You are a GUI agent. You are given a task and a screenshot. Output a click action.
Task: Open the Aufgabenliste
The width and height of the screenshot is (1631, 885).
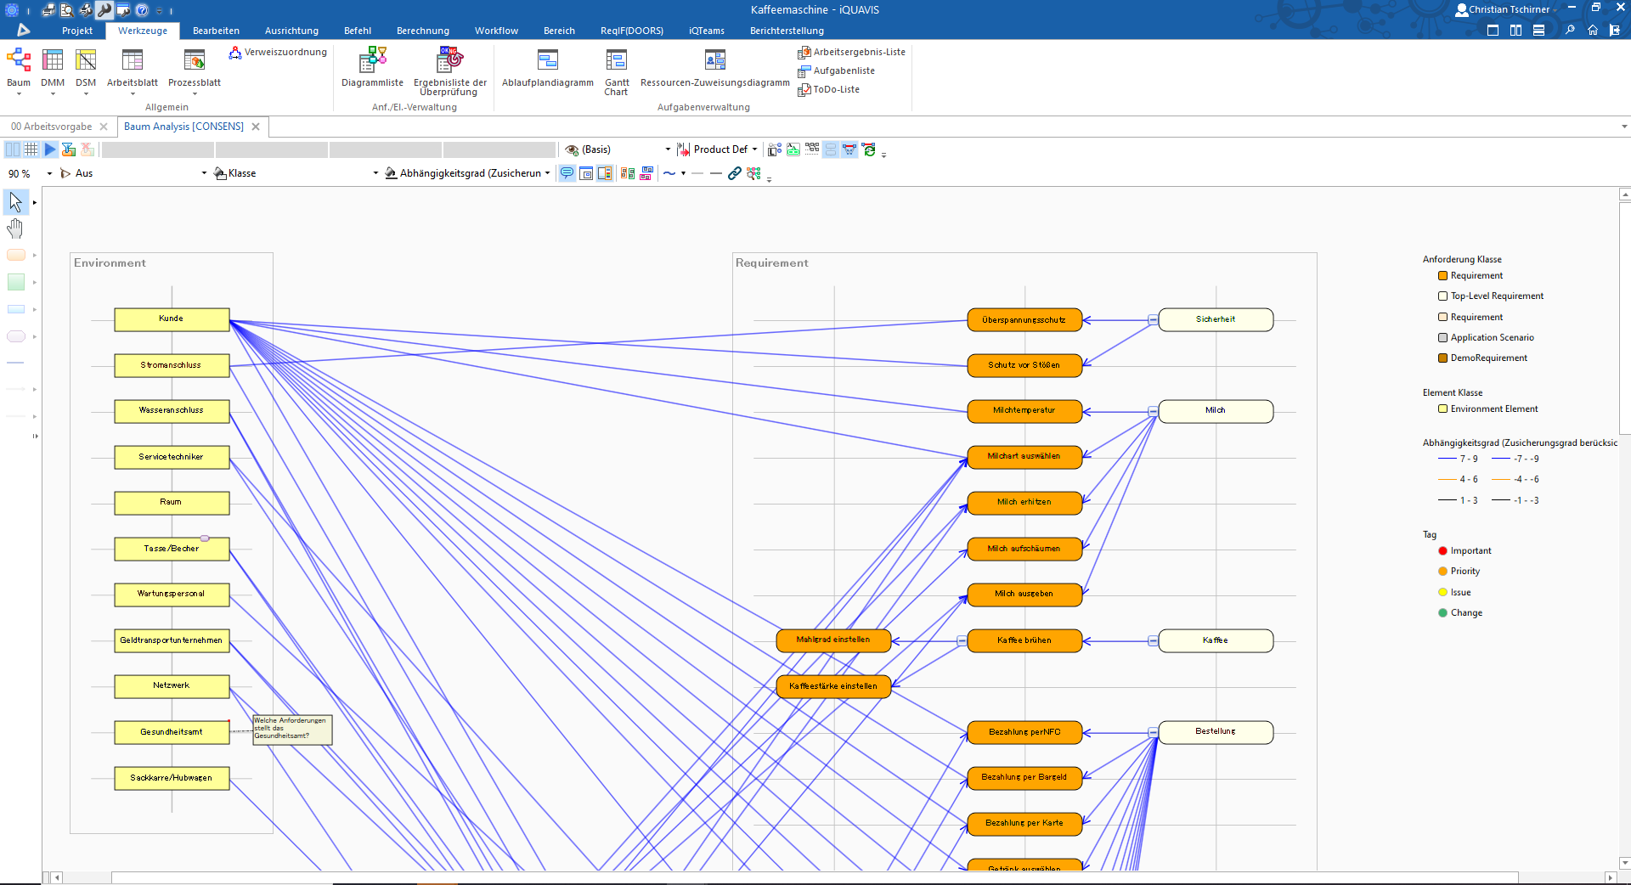836,70
